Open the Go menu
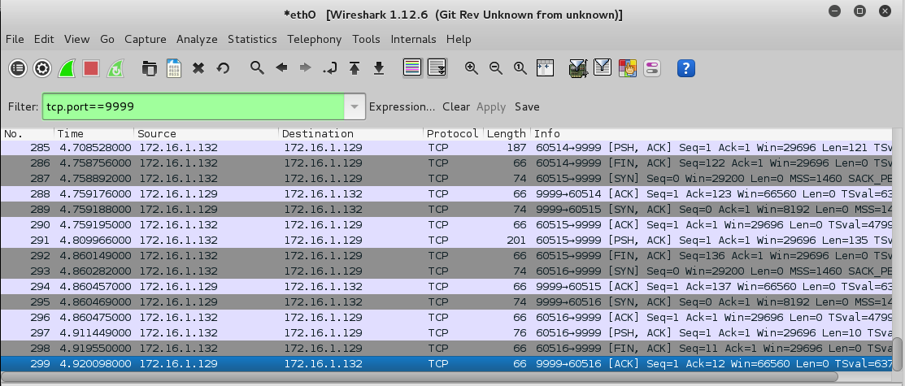The height and width of the screenshot is (386, 905). pyautogui.click(x=107, y=39)
